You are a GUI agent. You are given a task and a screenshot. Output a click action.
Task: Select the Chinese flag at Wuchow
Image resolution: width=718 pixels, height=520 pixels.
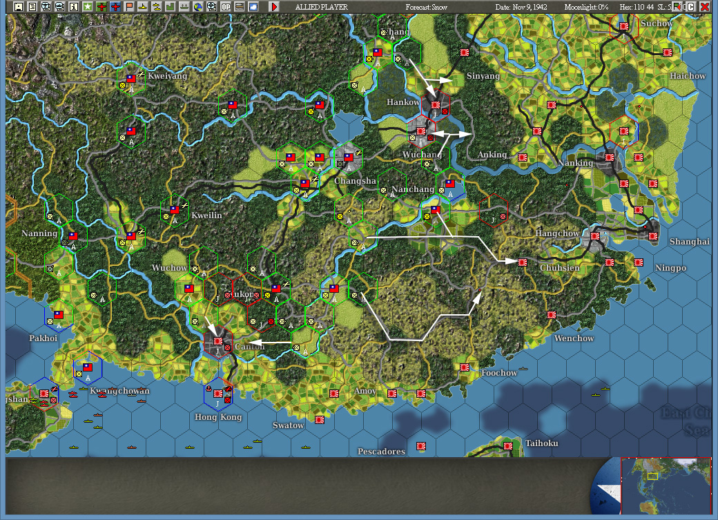click(x=189, y=288)
